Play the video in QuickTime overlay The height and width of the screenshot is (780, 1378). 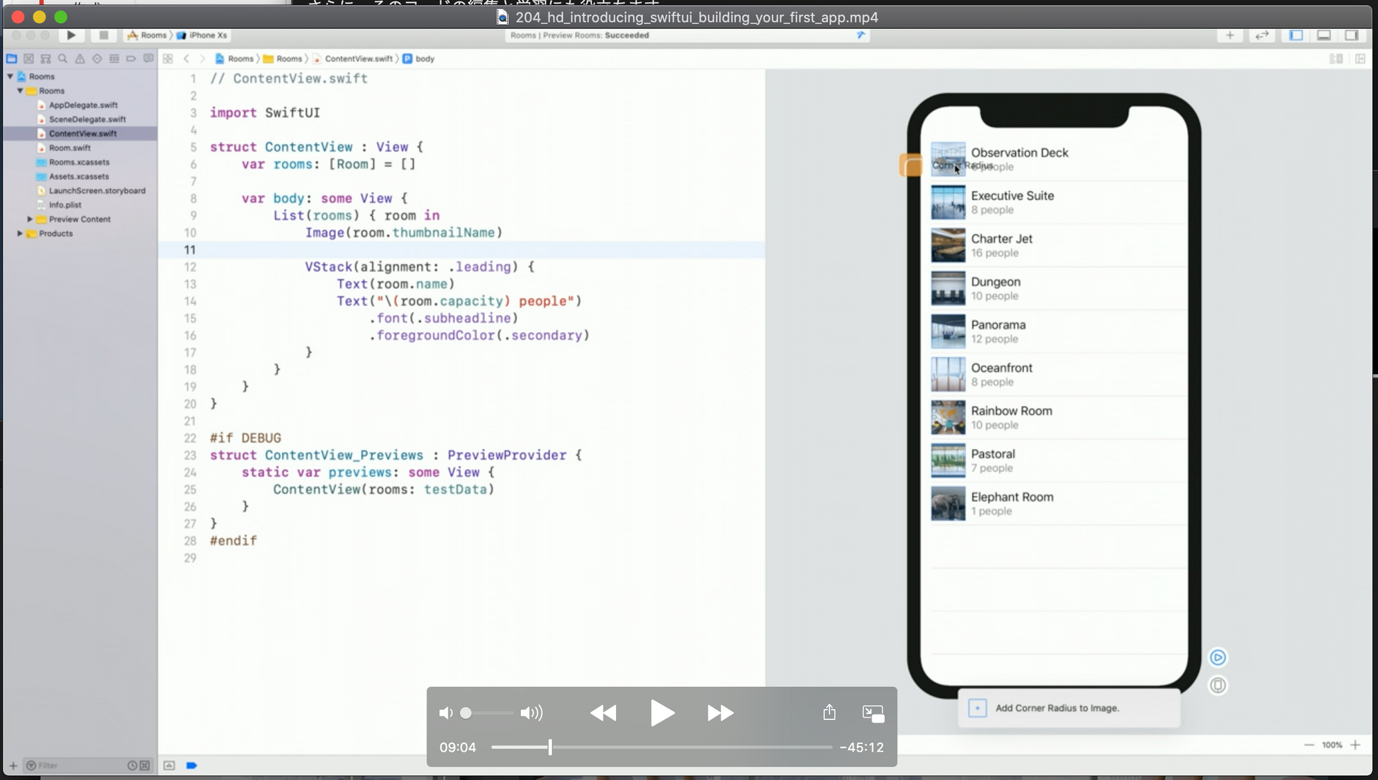(661, 712)
